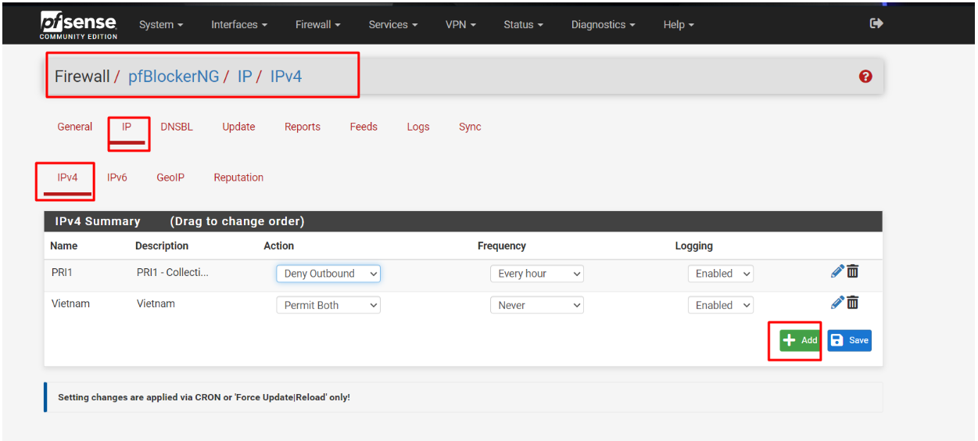Delete the Vietnam row with trash icon
The image size is (978, 441).
pos(853,303)
